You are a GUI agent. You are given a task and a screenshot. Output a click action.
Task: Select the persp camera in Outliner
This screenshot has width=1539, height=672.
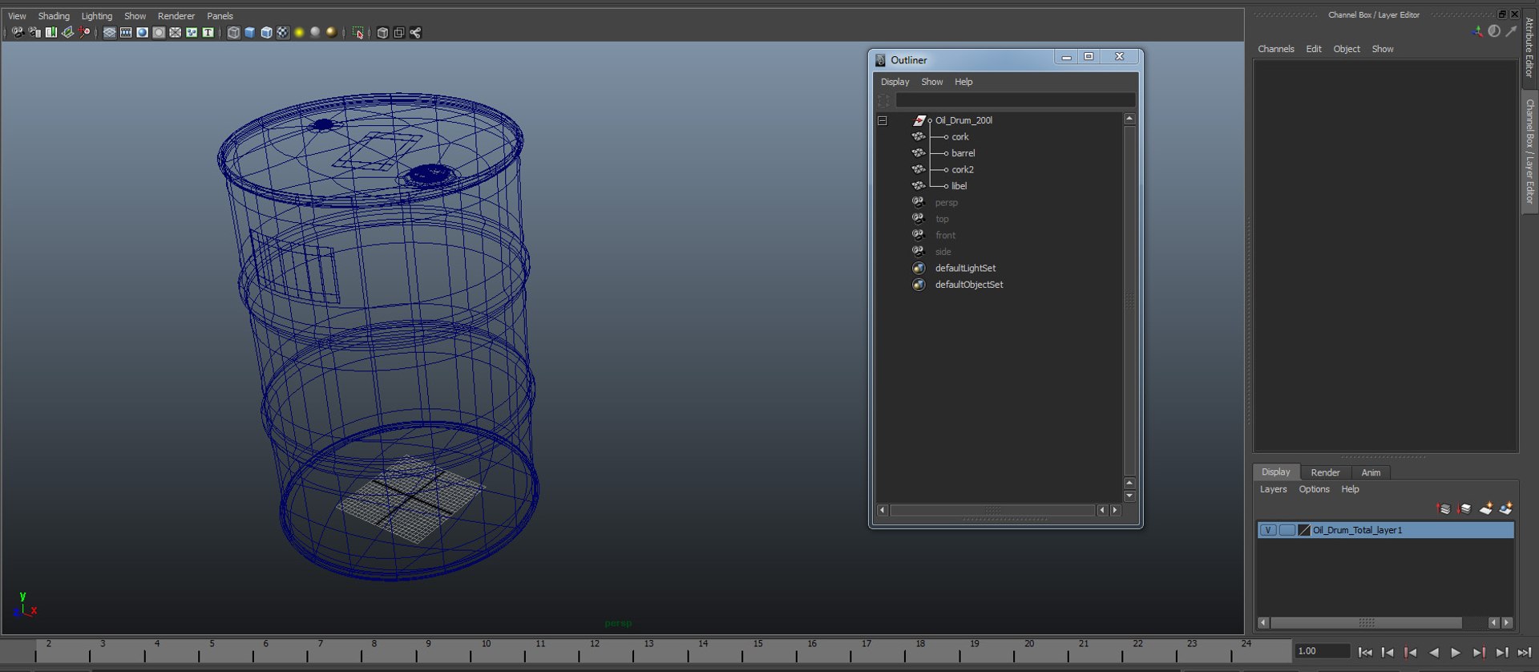click(x=946, y=203)
